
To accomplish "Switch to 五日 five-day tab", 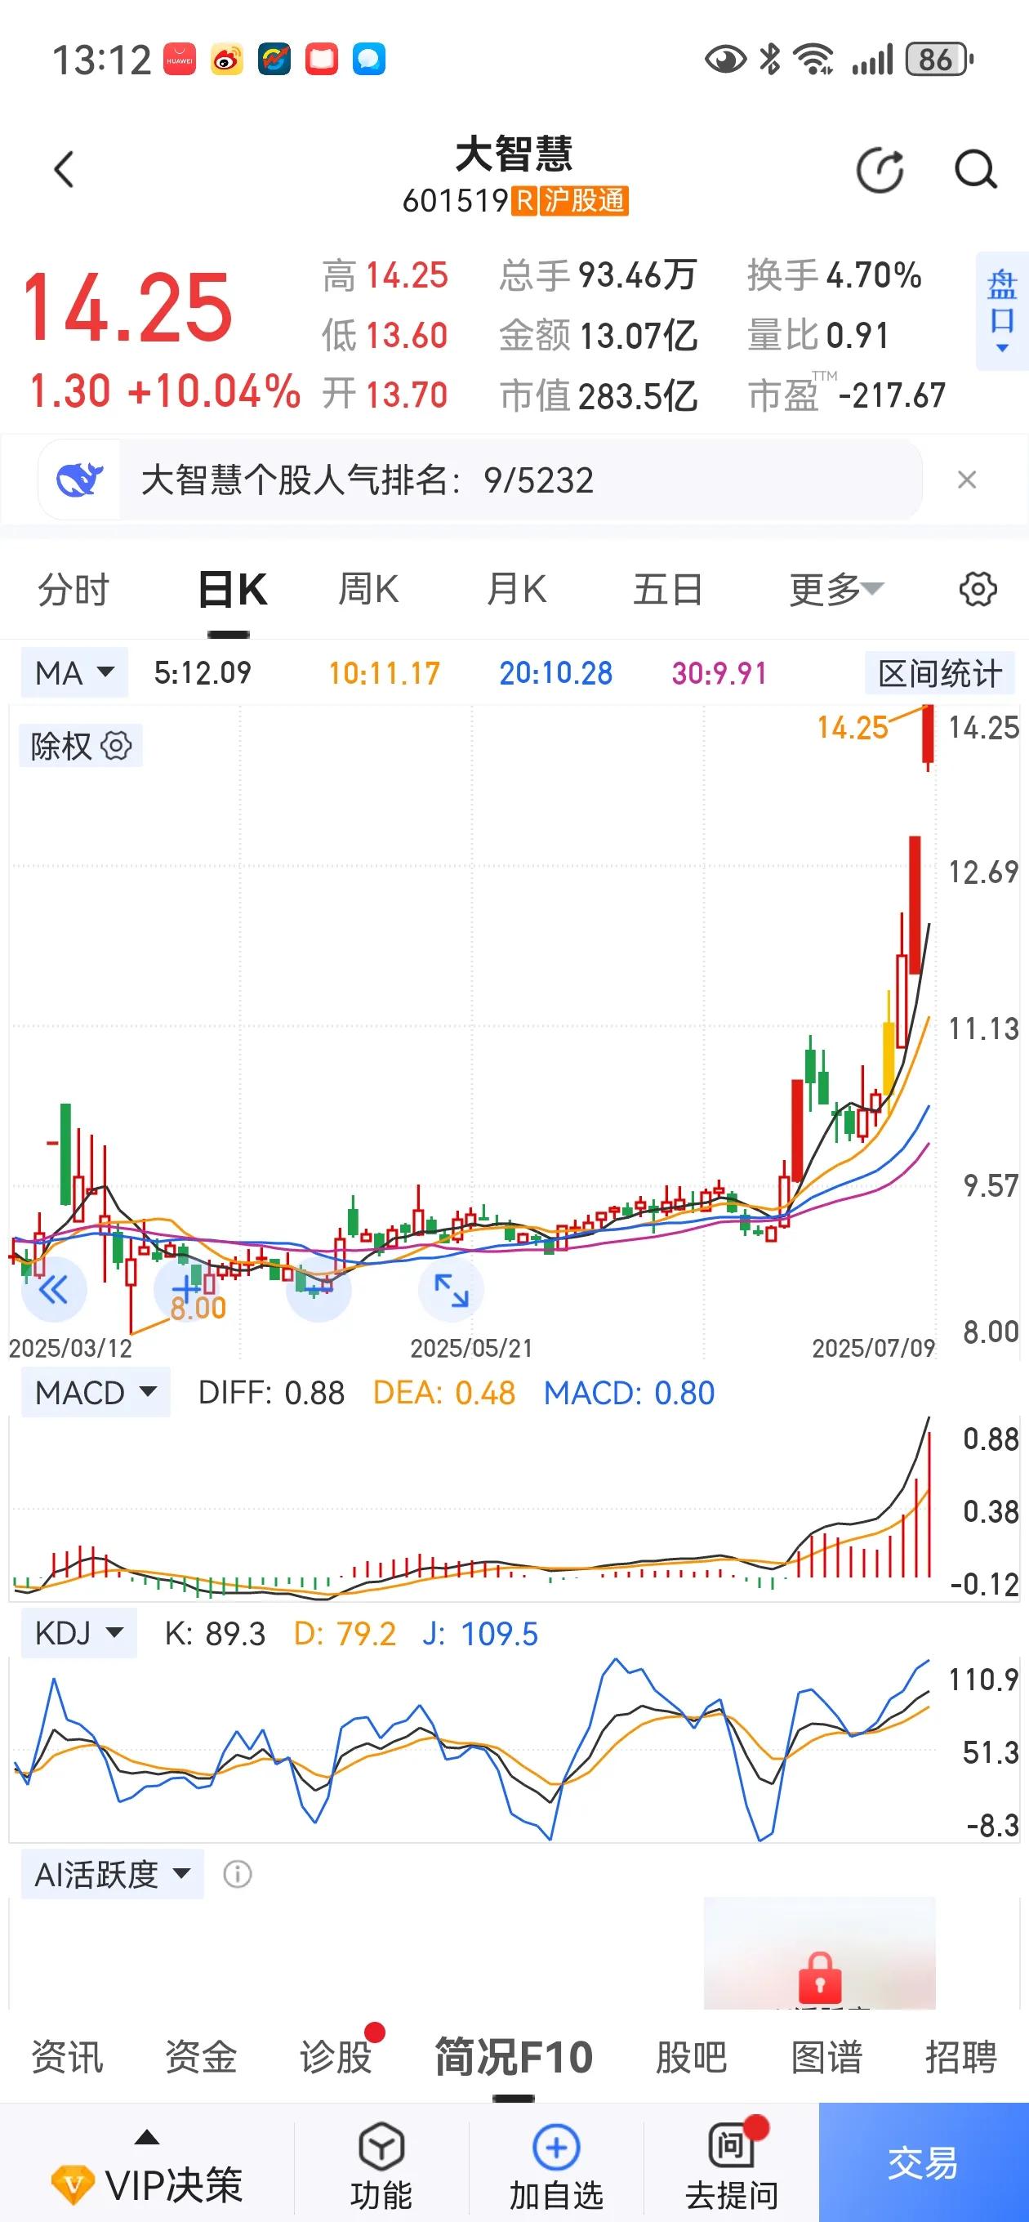I will point(667,590).
